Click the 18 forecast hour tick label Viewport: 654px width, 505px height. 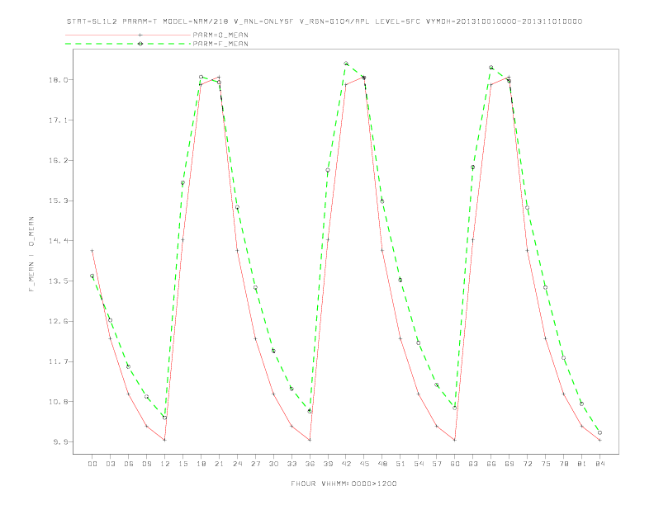(201, 464)
